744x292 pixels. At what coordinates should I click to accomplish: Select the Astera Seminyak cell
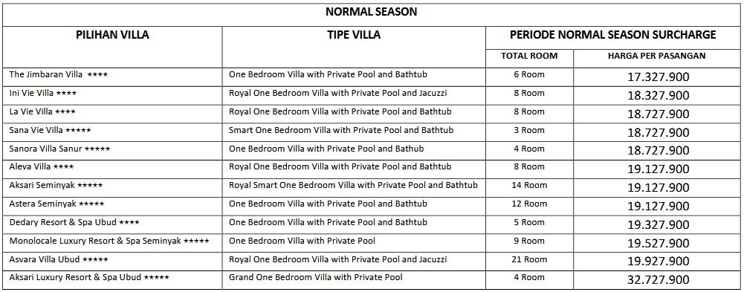112,207
